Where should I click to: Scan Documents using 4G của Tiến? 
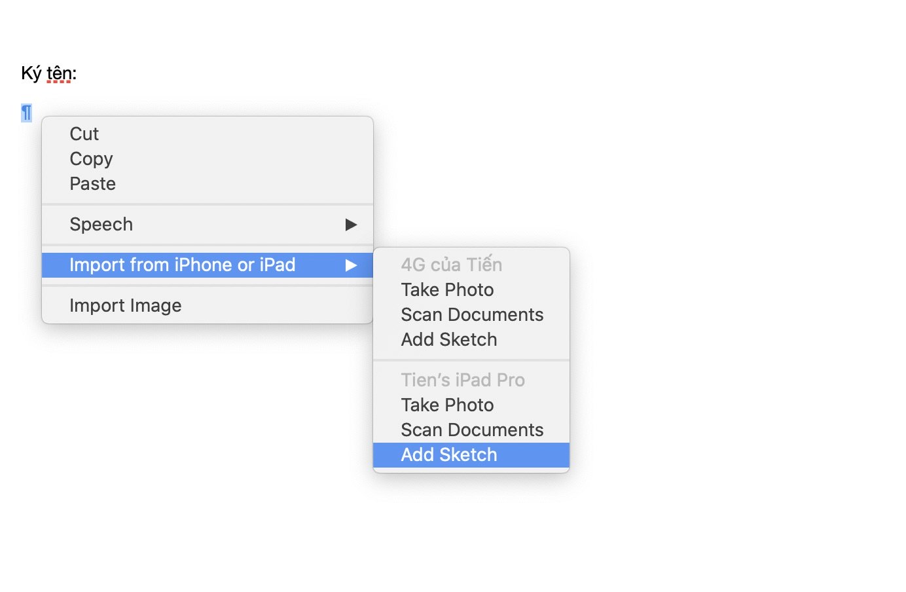click(471, 314)
